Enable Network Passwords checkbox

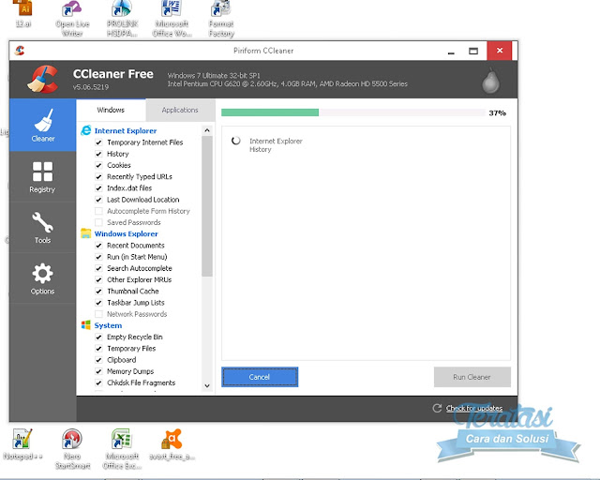pos(98,314)
